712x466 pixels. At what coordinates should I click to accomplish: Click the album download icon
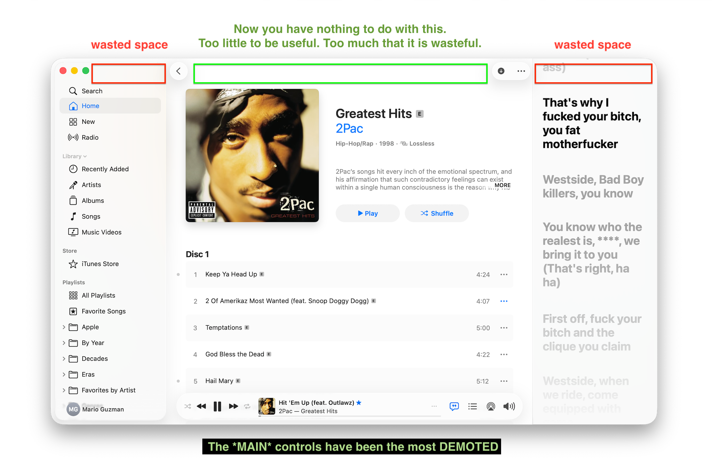501,71
